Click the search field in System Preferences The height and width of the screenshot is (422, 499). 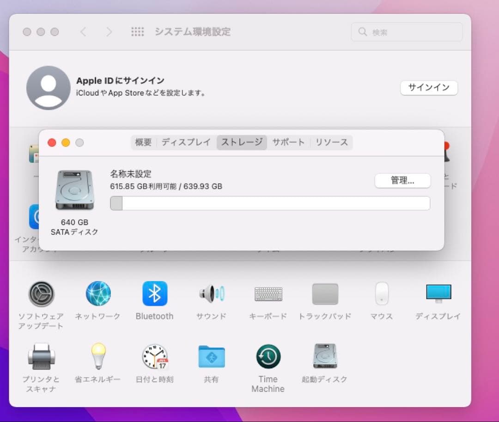(x=406, y=31)
